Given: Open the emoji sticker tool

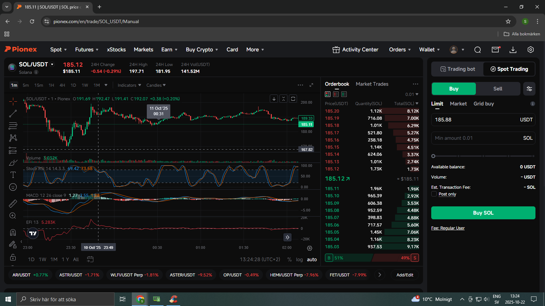Looking at the screenshot, I should pyautogui.click(x=13, y=187).
